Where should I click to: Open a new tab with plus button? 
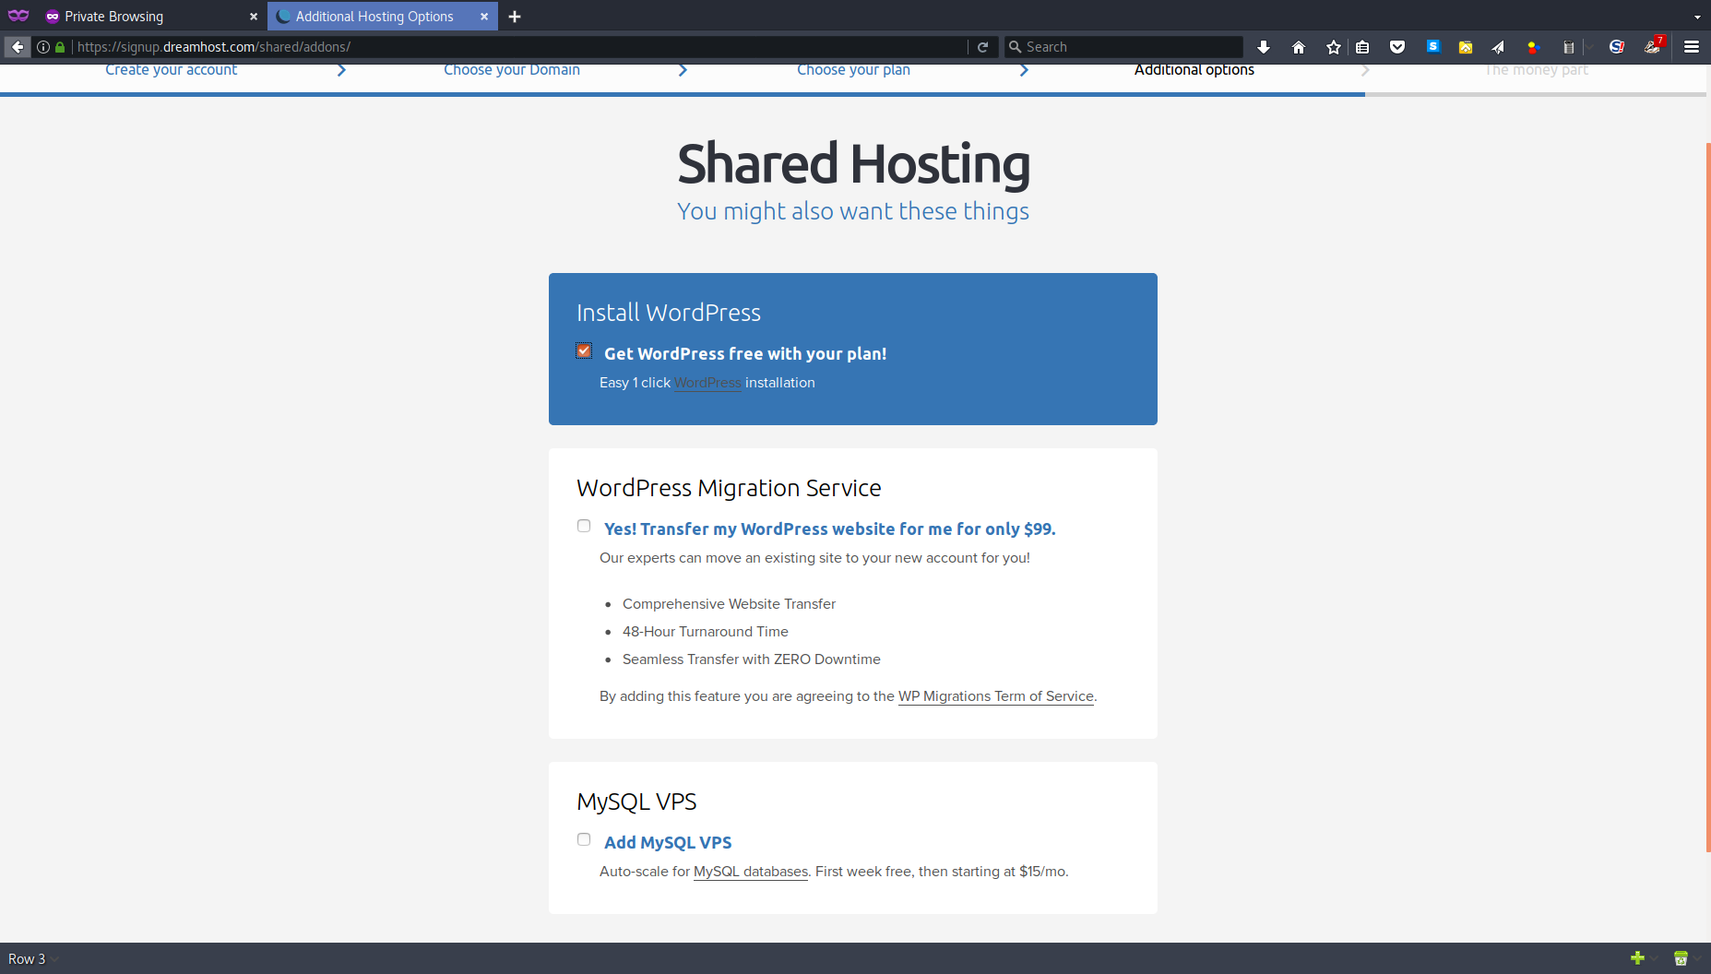[515, 17]
